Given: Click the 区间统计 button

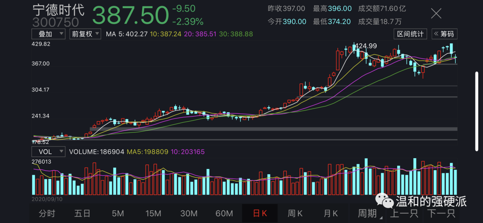Looking at the screenshot, I should coord(411,34).
